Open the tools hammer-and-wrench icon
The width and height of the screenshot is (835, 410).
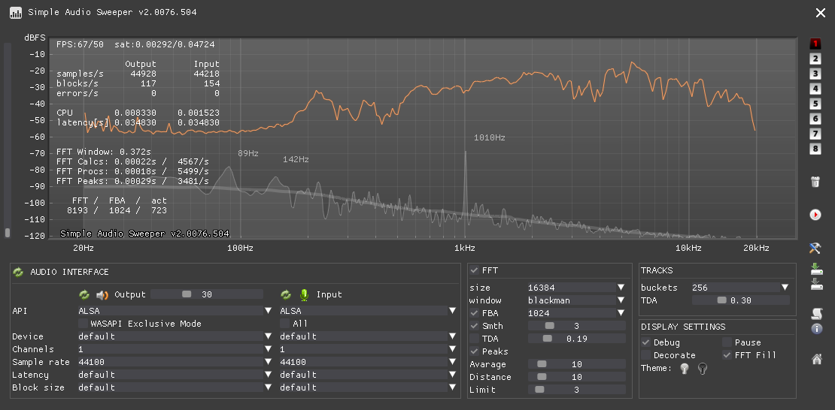point(815,248)
